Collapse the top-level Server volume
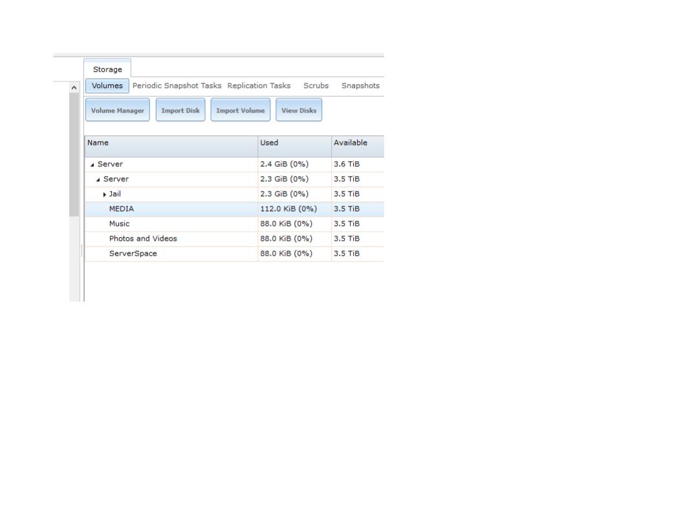Viewport: 683px width, 528px height. [x=92, y=164]
